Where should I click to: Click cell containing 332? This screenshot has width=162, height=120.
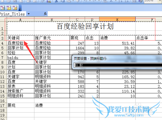pos(77,91)
